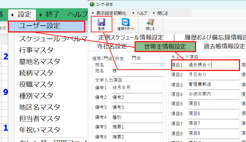Screen dimensions: 246x142
Task: Switch to 世帯主情報設定 tab
Action: 165,46
